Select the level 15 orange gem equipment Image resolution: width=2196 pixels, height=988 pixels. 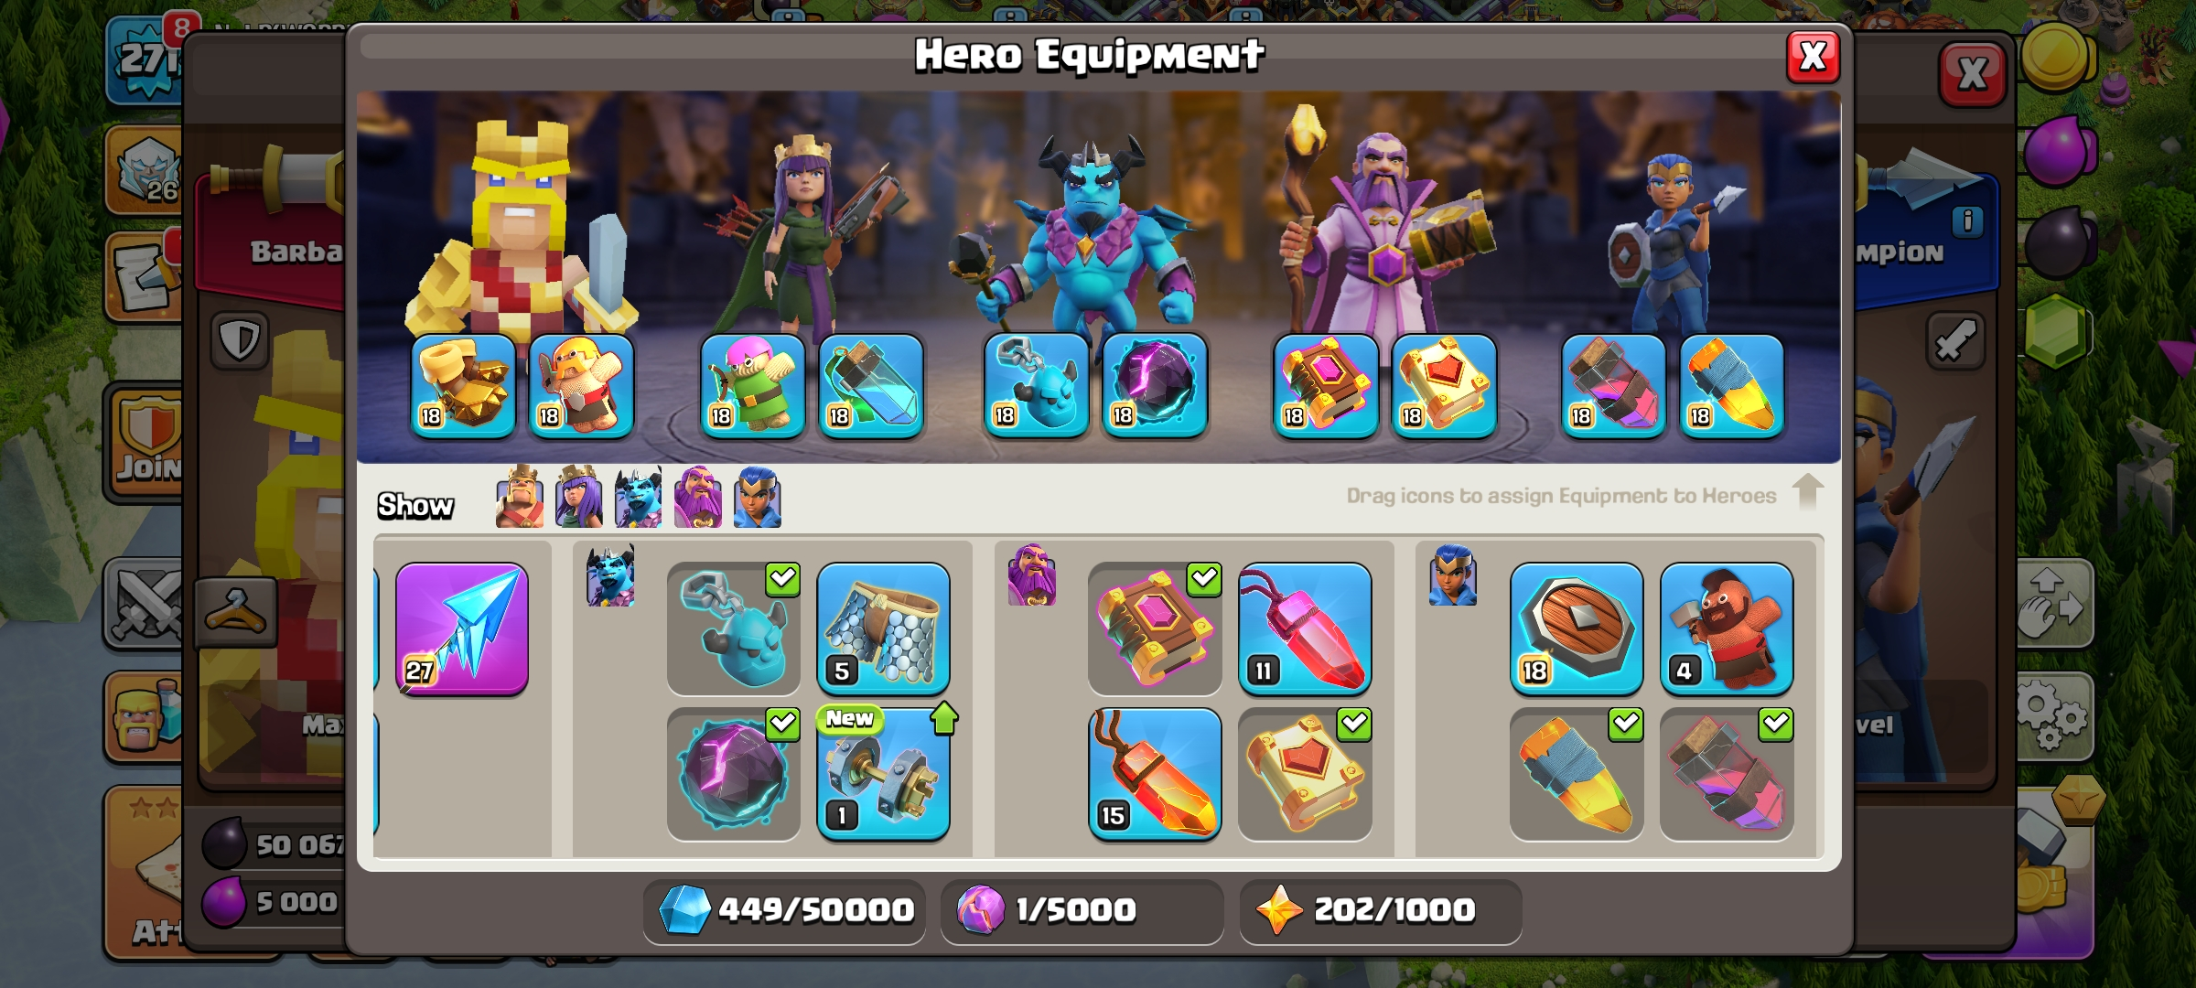point(1155,774)
